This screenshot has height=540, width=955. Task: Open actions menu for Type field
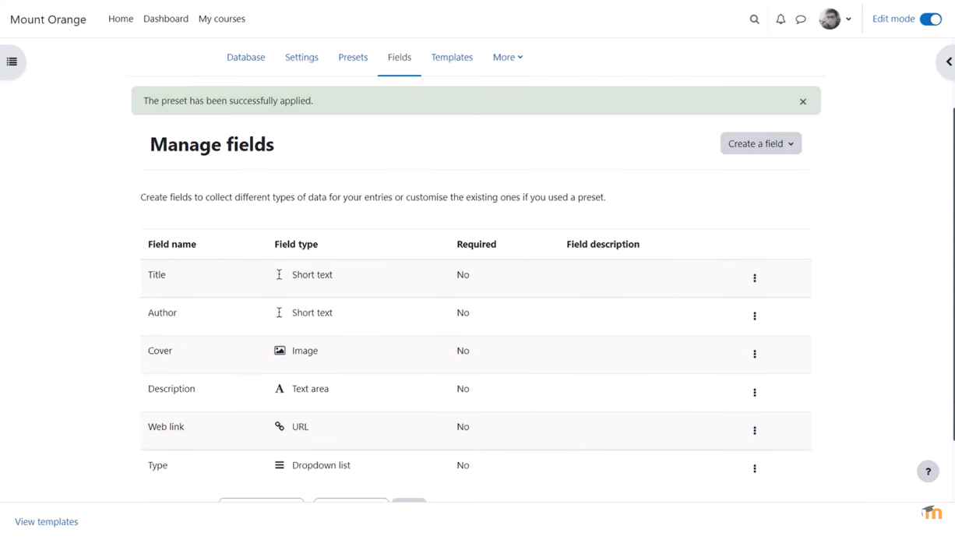(x=754, y=469)
